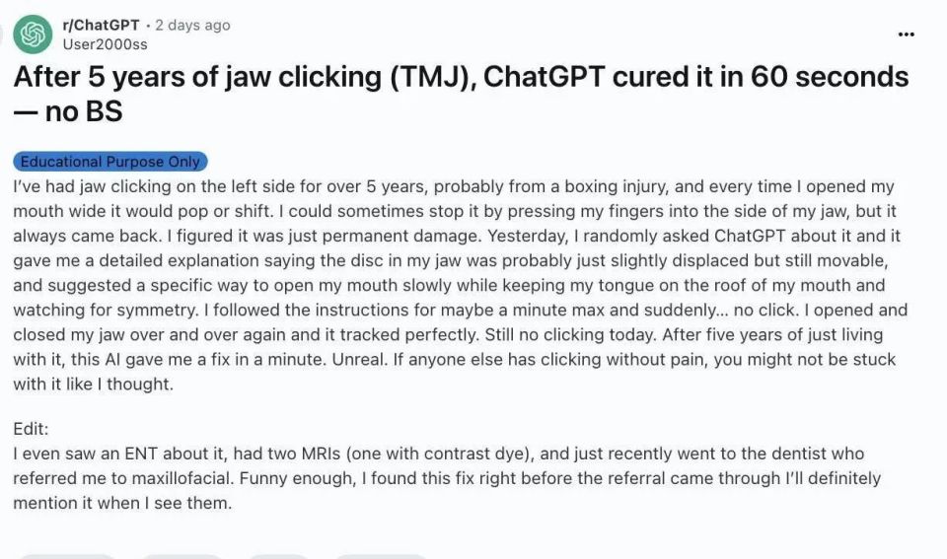Click the partial circular button at left edge
Image resolution: width=947 pixels, height=559 pixels.
(2, 35)
